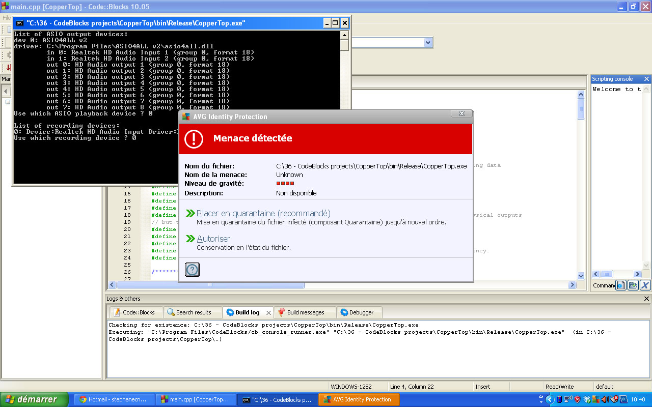
Task: Click Scripting console scrollbar down arrow
Action: point(646,265)
